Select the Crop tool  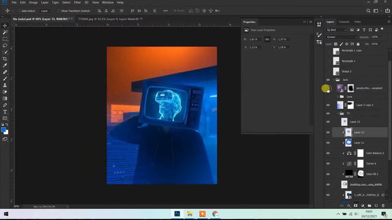[x=5, y=59]
